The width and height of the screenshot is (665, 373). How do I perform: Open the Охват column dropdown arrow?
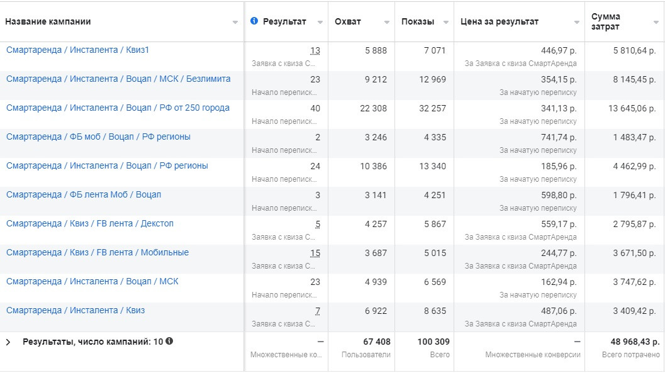(x=386, y=22)
